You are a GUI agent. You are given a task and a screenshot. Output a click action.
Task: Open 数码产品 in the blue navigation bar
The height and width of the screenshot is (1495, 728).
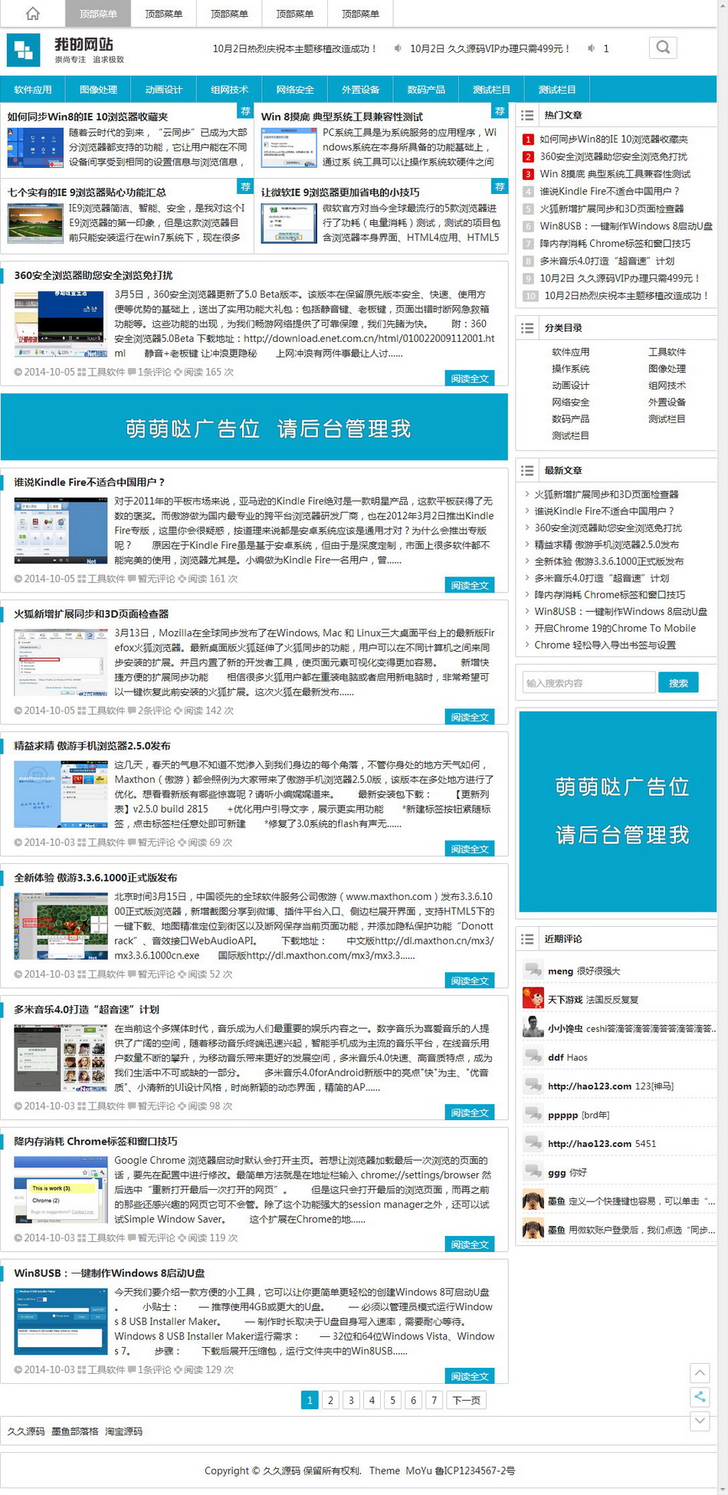coord(426,90)
